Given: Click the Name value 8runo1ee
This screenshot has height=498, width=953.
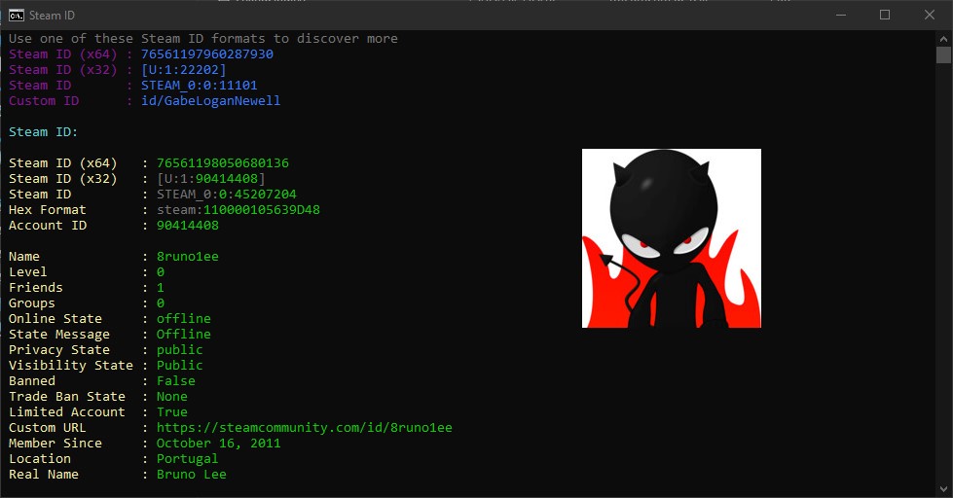Looking at the screenshot, I should tap(188, 257).
